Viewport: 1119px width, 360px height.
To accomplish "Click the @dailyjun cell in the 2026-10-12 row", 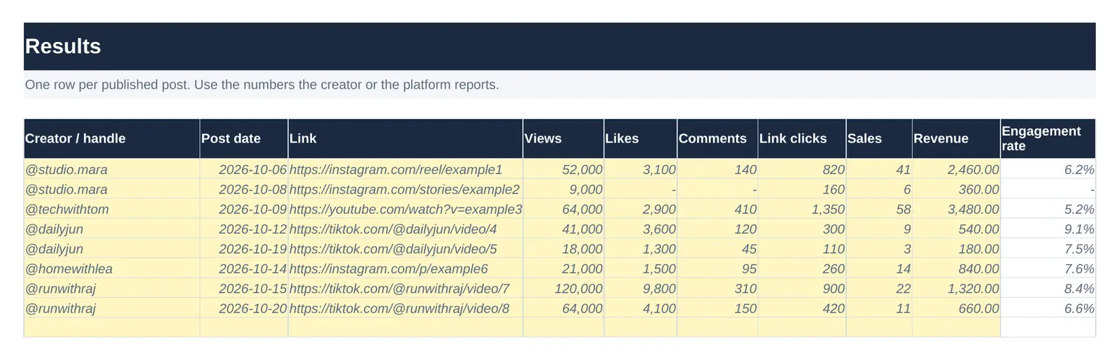I will (x=112, y=229).
